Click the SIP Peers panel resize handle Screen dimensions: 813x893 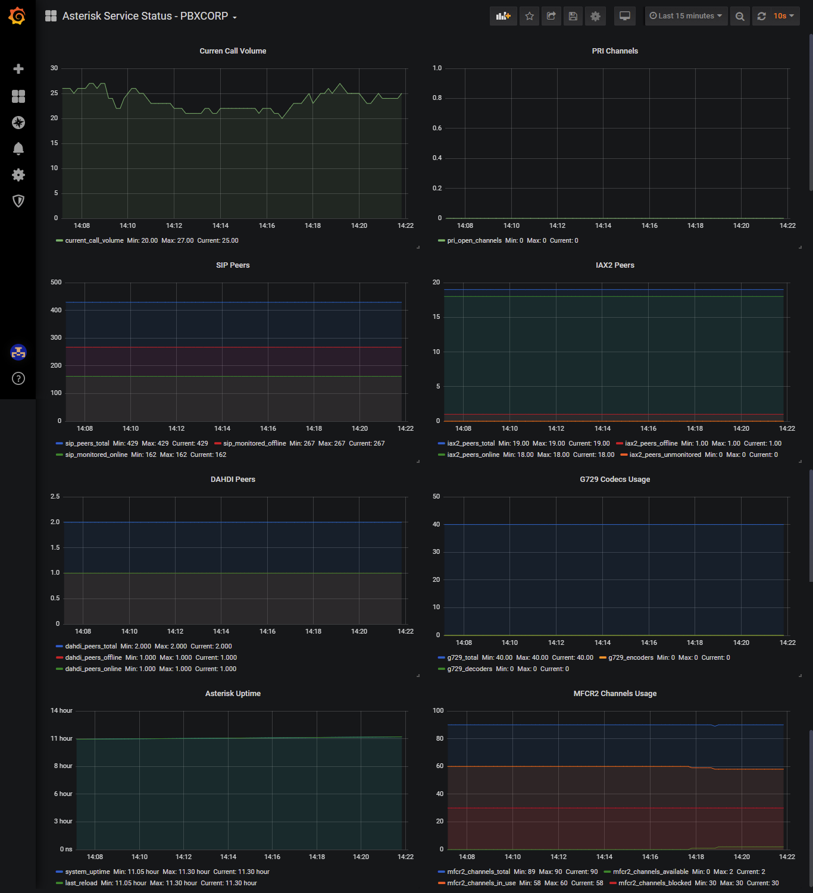tap(418, 461)
